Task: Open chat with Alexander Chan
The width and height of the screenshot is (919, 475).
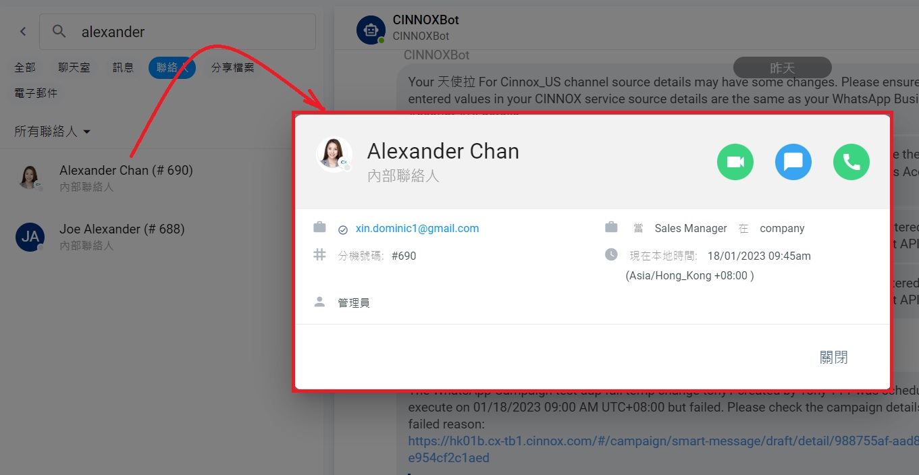Action: tap(793, 162)
